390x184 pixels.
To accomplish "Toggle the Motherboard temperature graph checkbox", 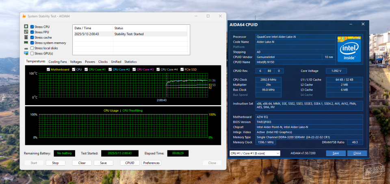I will coord(48,69).
